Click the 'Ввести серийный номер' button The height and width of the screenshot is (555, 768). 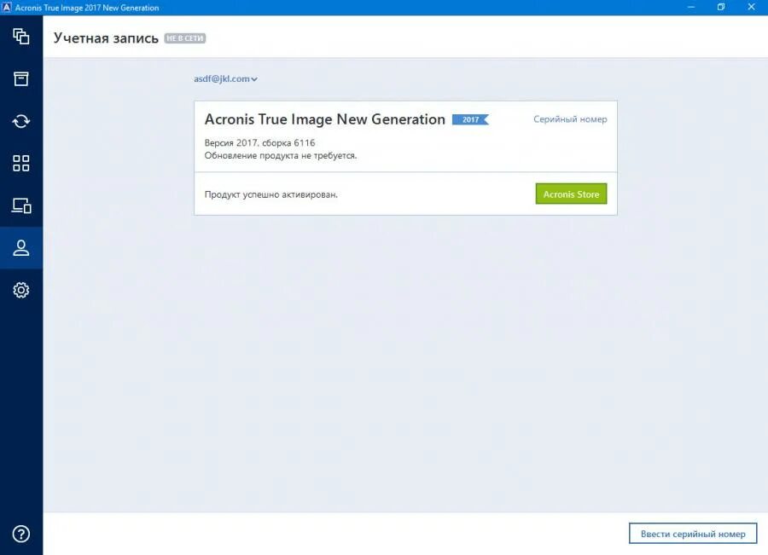click(691, 533)
